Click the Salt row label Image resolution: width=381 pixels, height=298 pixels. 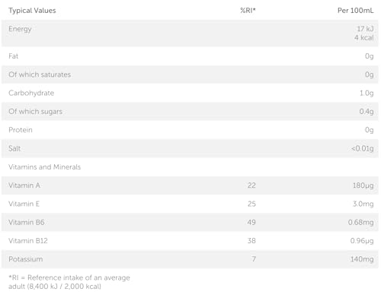coord(14,148)
